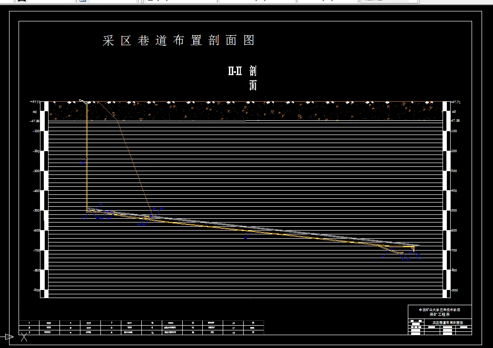Click the right black-and-white scale bar
This screenshot has height=348, width=493.
pos(446,200)
